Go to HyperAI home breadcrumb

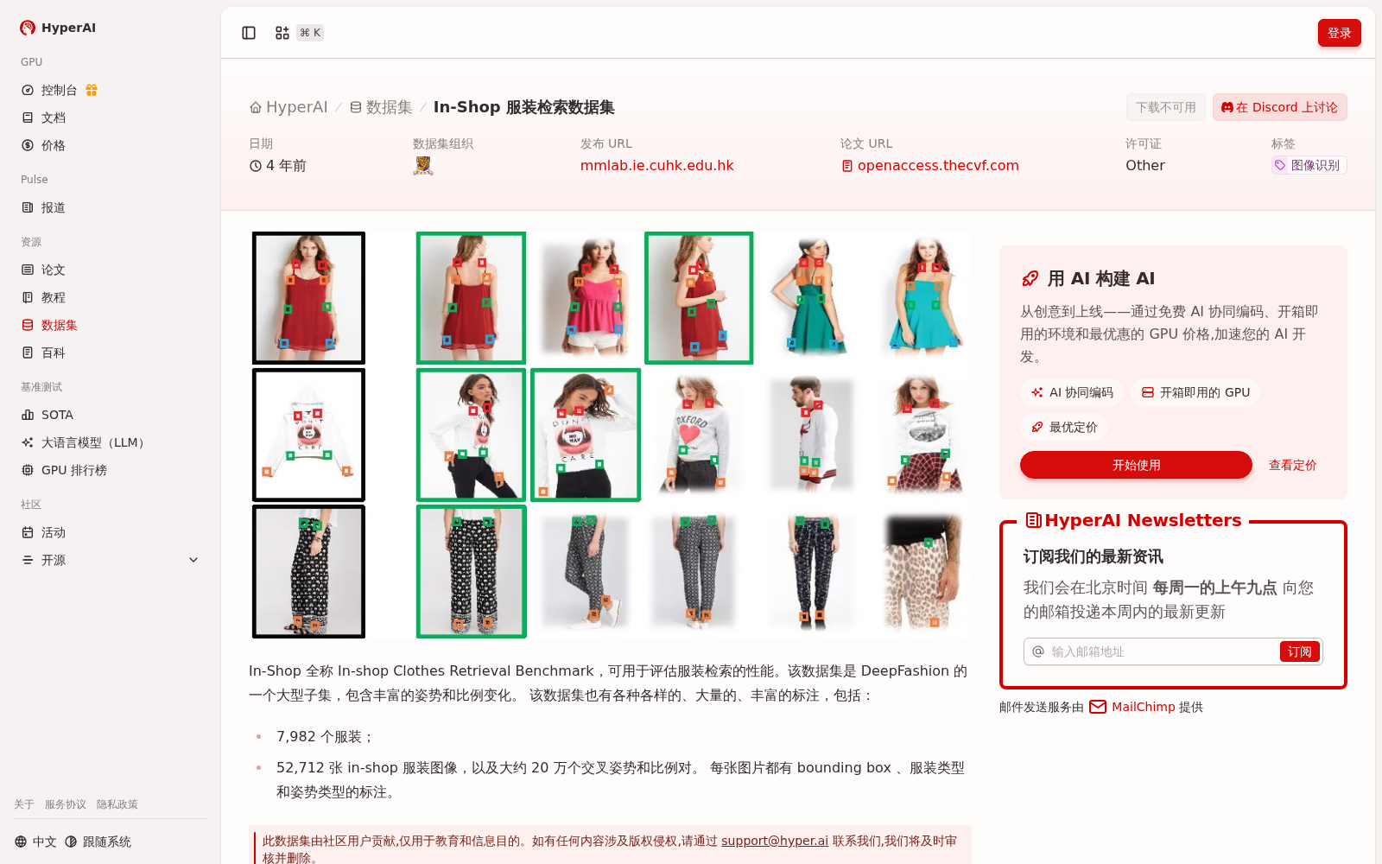tap(288, 107)
